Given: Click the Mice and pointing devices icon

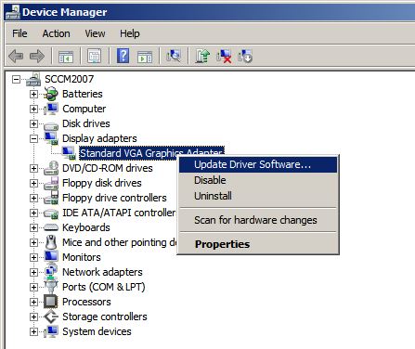Looking at the screenshot, I should click(x=51, y=242).
